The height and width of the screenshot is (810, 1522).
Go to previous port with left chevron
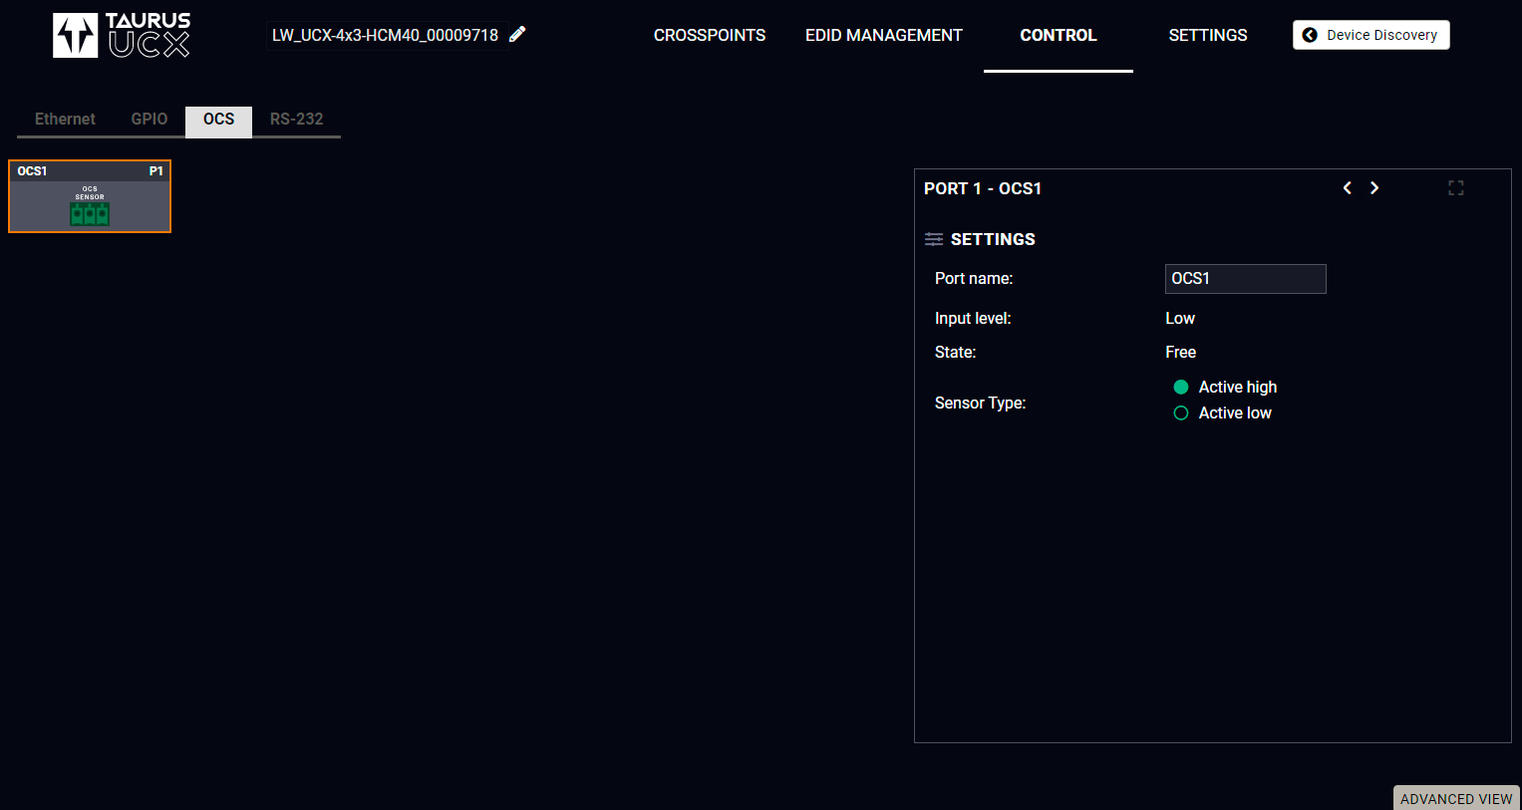tap(1348, 188)
